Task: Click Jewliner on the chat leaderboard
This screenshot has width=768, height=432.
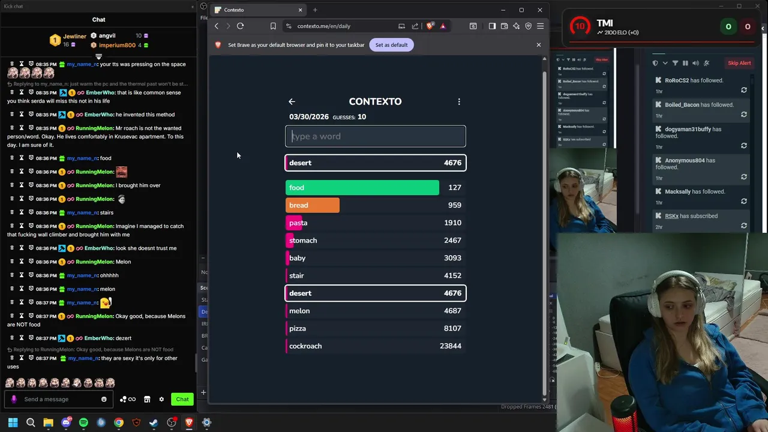Action: tap(75, 37)
